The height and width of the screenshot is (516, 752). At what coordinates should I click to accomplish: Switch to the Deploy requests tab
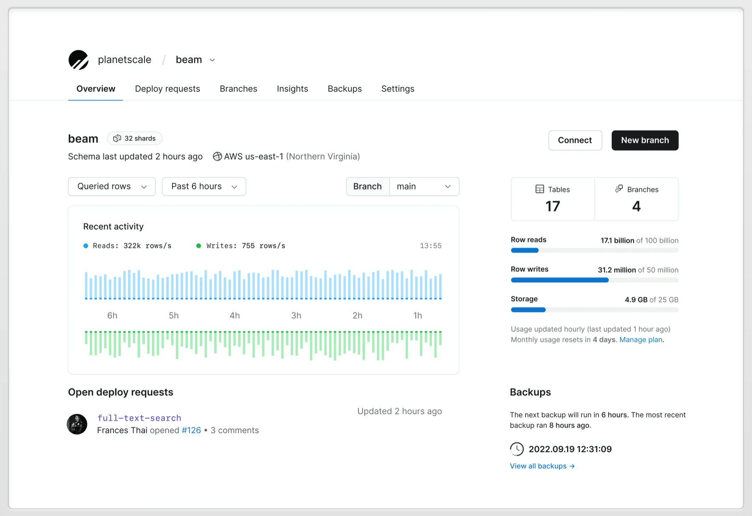pos(167,89)
